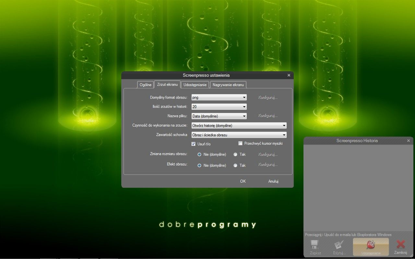Open Udostępnianie sharing button in Historia panel
Image resolution: width=415 pixels, height=259 pixels.
click(x=371, y=247)
